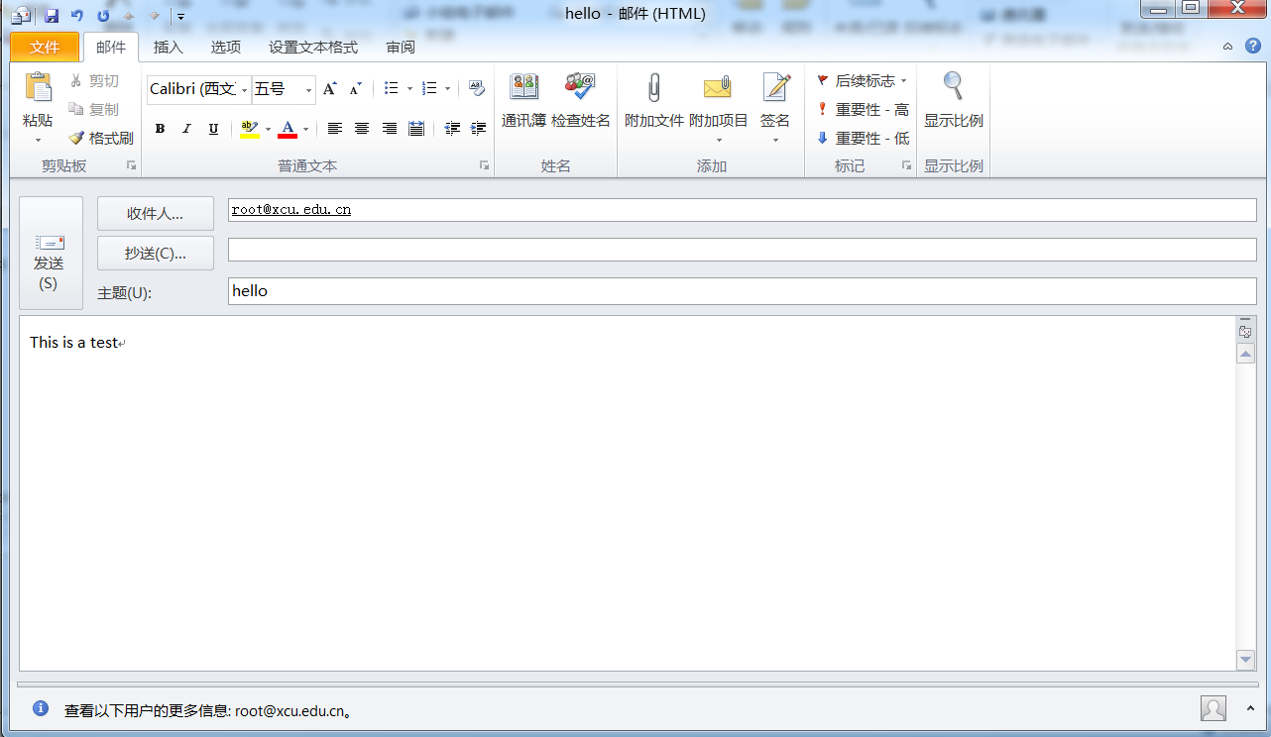
Task: Open the Calibri font name dropdown
Action: [244, 90]
